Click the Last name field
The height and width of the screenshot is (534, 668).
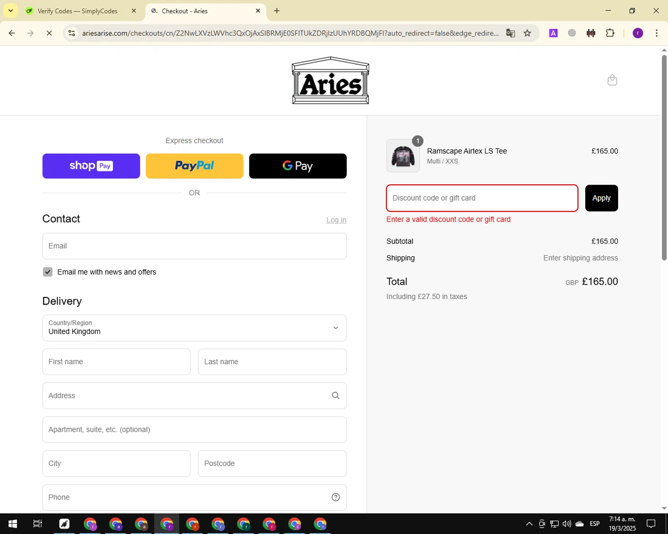click(x=272, y=362)
